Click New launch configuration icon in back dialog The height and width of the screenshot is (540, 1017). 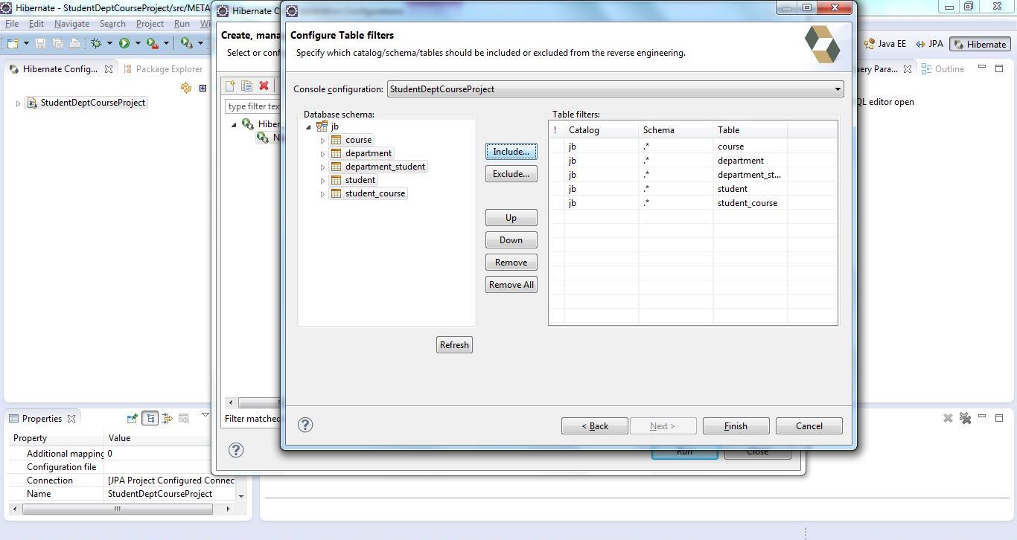pos(230,86)
